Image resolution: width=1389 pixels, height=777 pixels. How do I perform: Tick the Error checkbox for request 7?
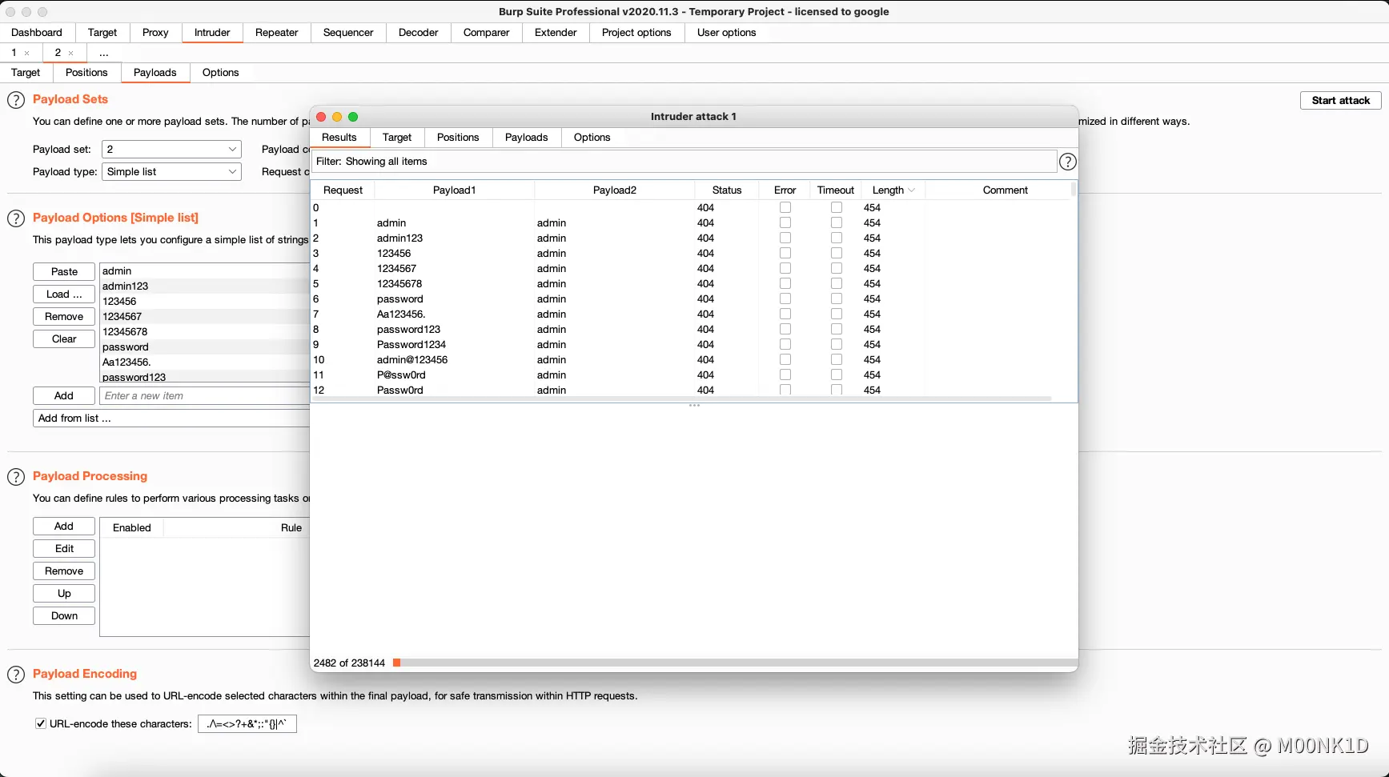click(x=785, y=314)
